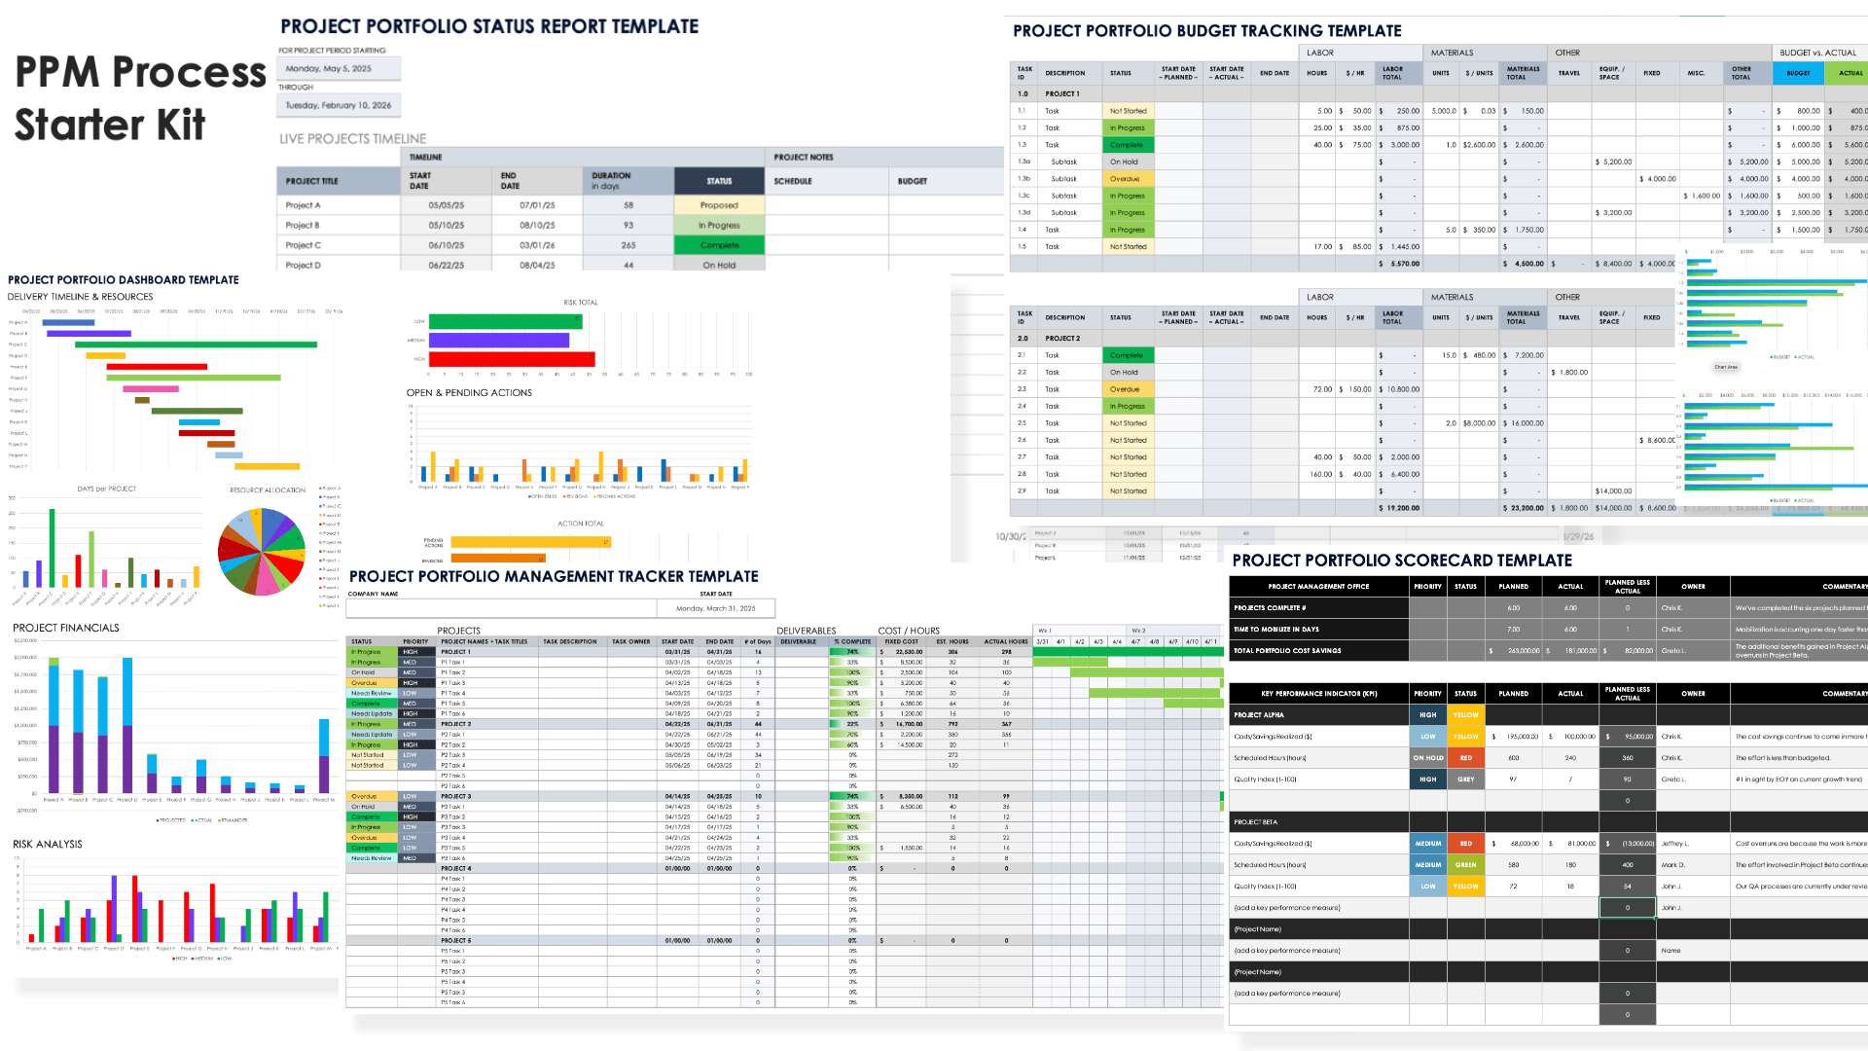Select the pie chart in Resource Allocation
This screenshot has height=1051, width=1868.
tap(261, 553)
